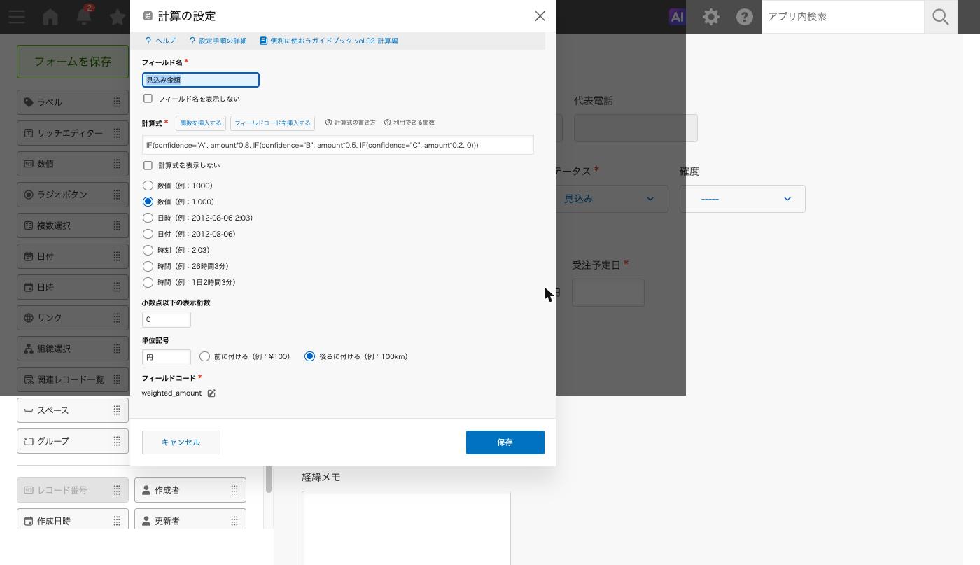Grab the 更新者 field drag handle

(x=234, y=521)
